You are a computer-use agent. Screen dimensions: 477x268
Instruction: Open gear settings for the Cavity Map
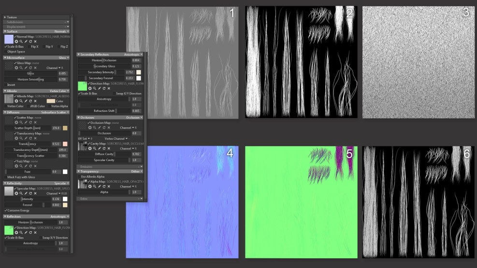(90, 148)
